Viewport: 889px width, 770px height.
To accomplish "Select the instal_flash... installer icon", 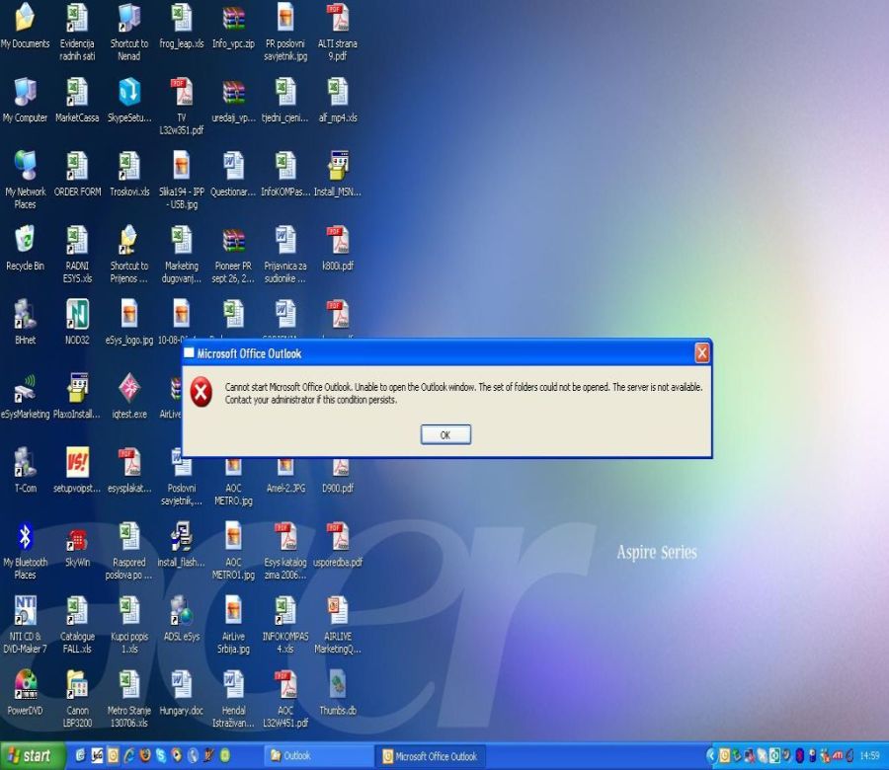I will point(182,545).
